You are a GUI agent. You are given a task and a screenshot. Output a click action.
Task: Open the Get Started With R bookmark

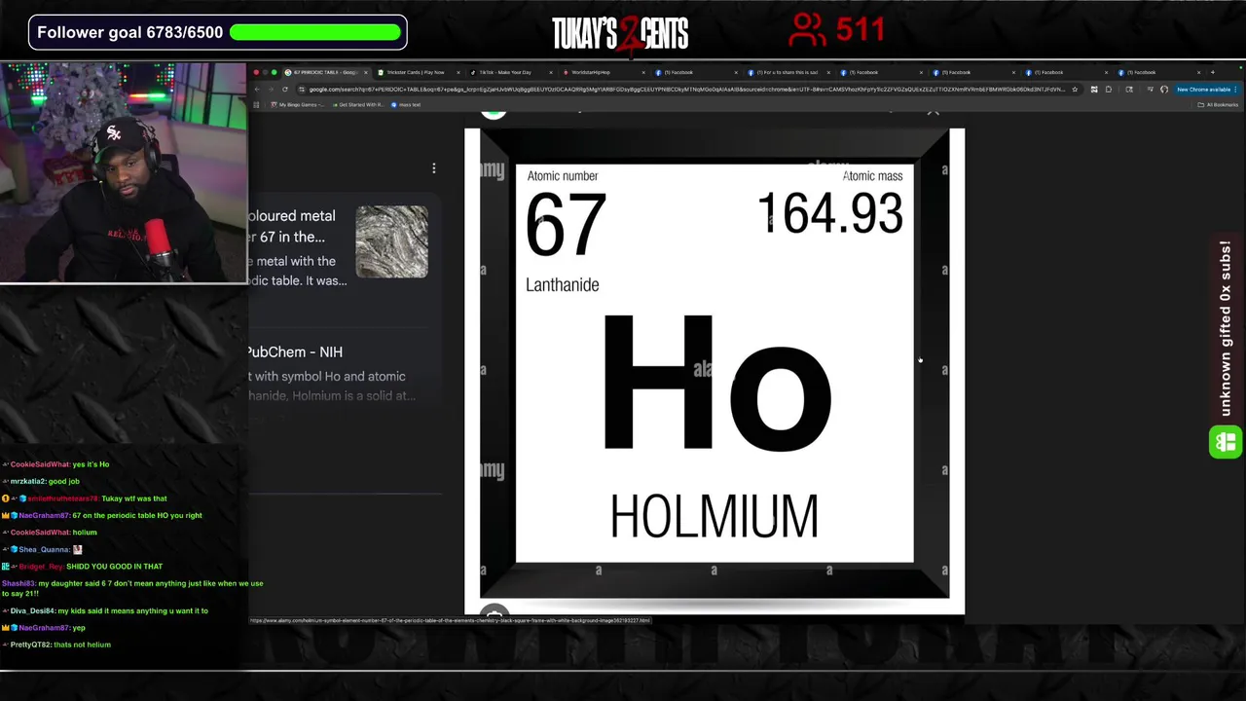357,104
